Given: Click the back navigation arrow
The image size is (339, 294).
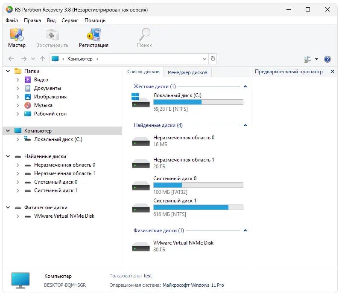Looking at the screenshot, I should pos(11,59).
